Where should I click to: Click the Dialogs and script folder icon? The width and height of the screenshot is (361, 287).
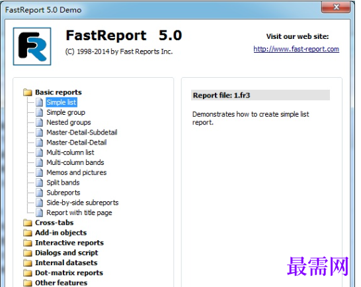tap(28, 253)
